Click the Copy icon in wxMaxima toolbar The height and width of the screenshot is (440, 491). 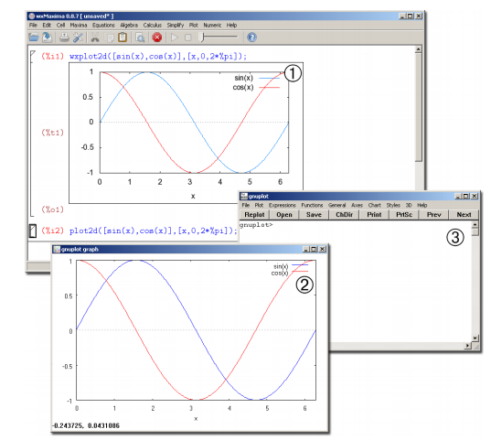tap(110, 38)
